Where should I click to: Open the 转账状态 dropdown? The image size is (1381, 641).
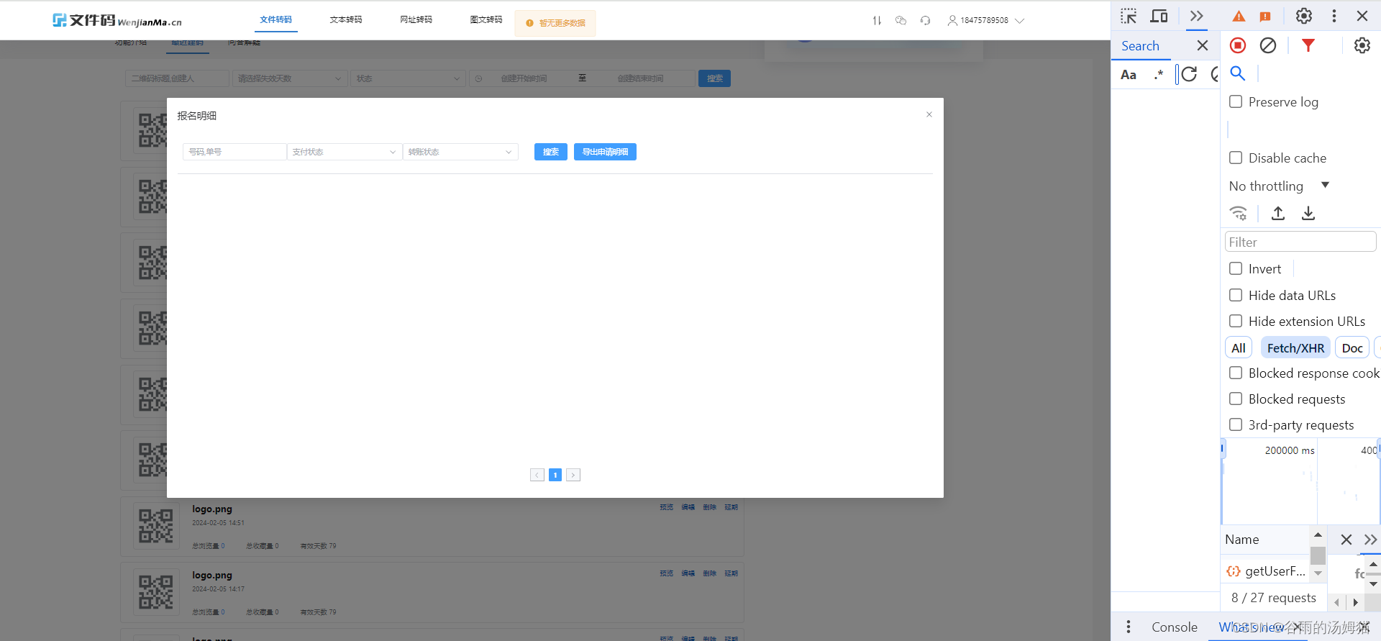coord(460,152)
